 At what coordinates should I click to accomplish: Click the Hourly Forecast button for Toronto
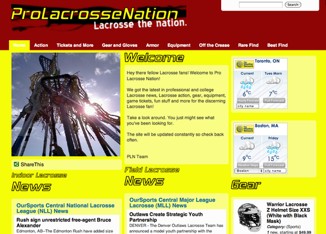click(x=248, y=100)
